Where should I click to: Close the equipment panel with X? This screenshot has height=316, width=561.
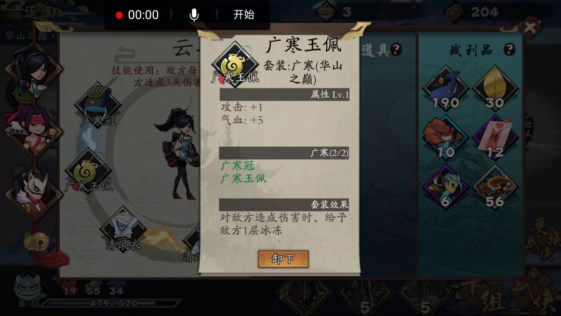point(530,27)
